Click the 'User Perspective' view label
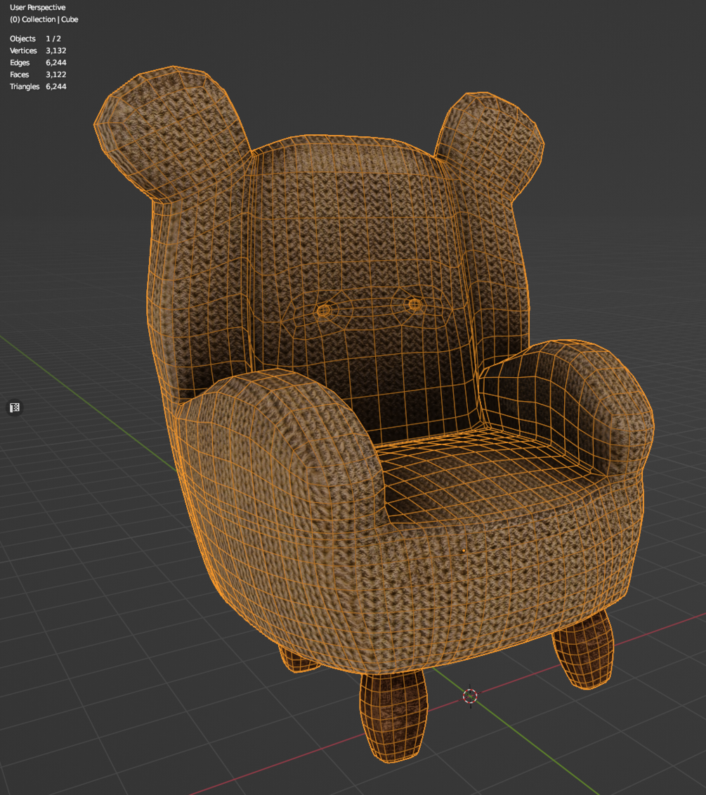Image resolution: width=706 pixels, height=795 pixels. (37, 7)
